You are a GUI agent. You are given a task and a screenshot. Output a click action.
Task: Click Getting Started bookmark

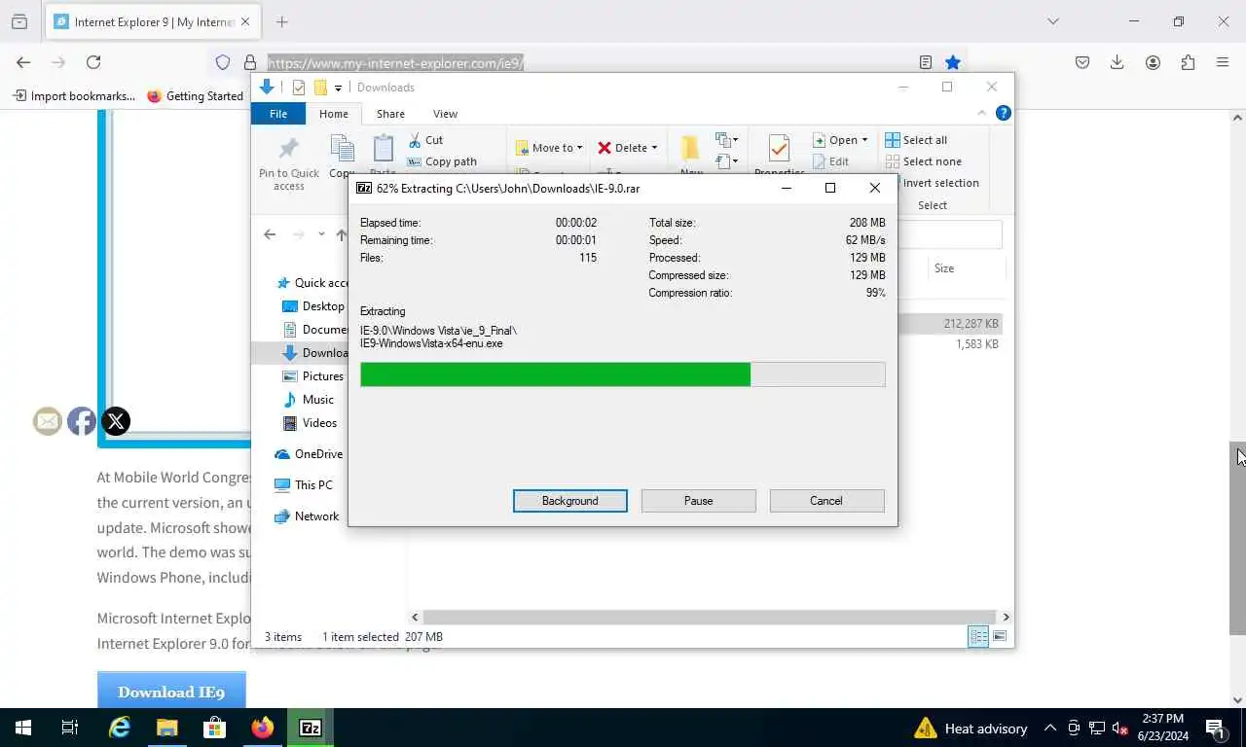[x=195, y=96]
